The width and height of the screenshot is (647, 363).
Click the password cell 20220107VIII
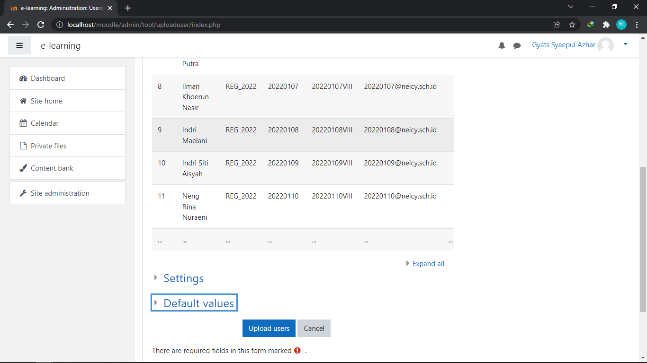pos(332,86)
